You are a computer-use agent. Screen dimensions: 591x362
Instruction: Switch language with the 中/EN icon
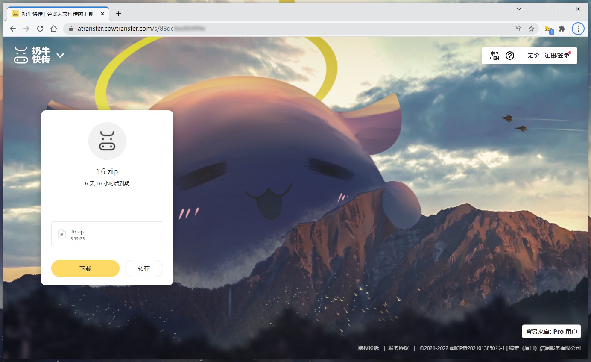494,56
